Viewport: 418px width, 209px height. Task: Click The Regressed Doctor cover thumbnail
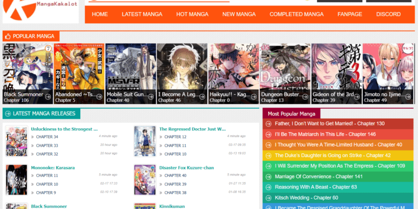tap(145, 142)
